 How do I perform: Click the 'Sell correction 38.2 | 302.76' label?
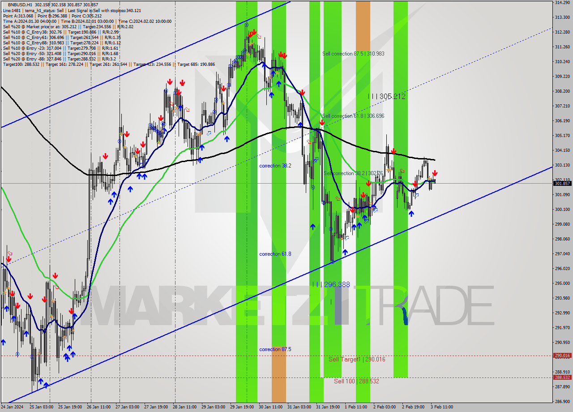point(353,173)
